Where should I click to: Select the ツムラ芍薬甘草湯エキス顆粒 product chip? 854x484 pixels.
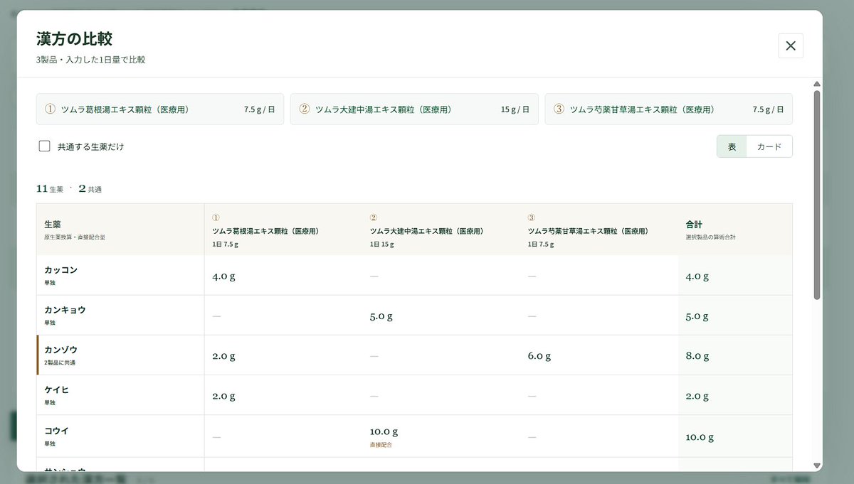pyautogui.click(x=668, y=109)
